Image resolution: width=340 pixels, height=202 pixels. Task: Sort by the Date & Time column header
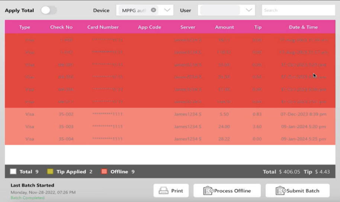click(303, 27)
